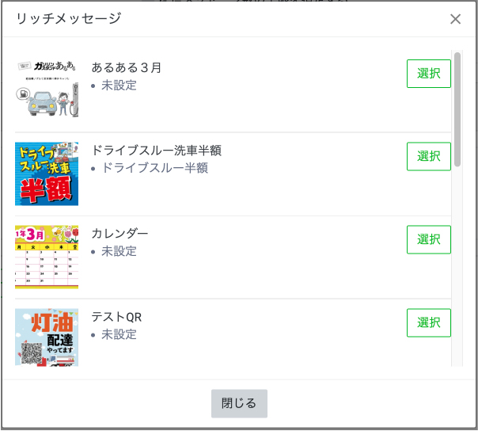Close the リッチメッセージ dialog with X
478x431 pixels.
tap(455, 19)
